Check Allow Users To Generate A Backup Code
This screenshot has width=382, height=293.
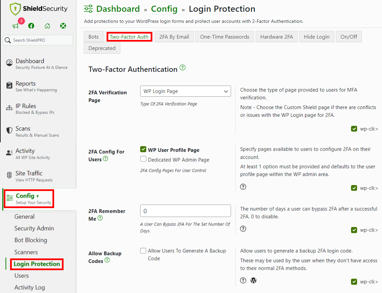click(x=143, y=250)
